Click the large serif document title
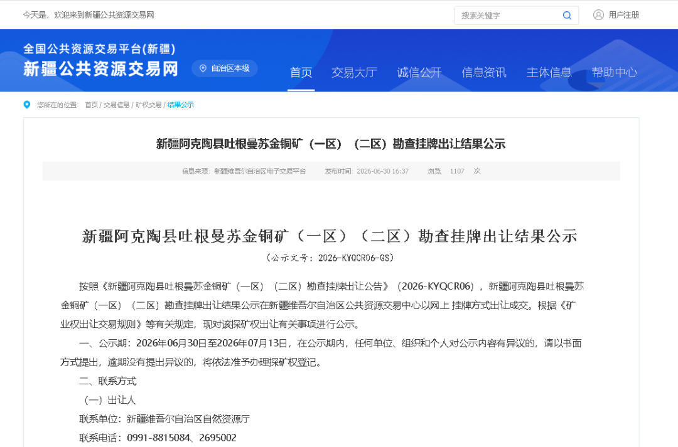Image resolution: width=678 pixels, height=447 pixels. point(330,236)
